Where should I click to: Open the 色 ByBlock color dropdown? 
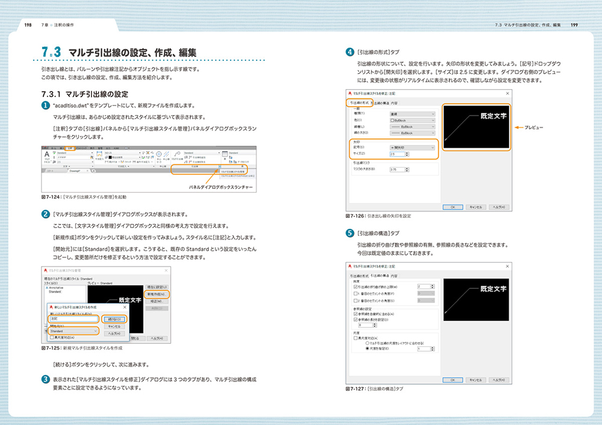point(412,120)
